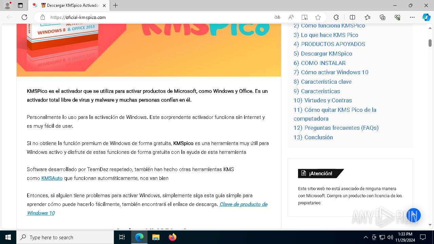The width and height of the screenshot is (434, 244).
Task: Click the ¡Atención! notice heading
Action: (x=320, y=174)
